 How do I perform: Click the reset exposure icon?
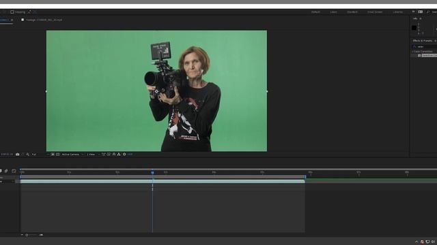pyautogui.click(x=124, y=154)
